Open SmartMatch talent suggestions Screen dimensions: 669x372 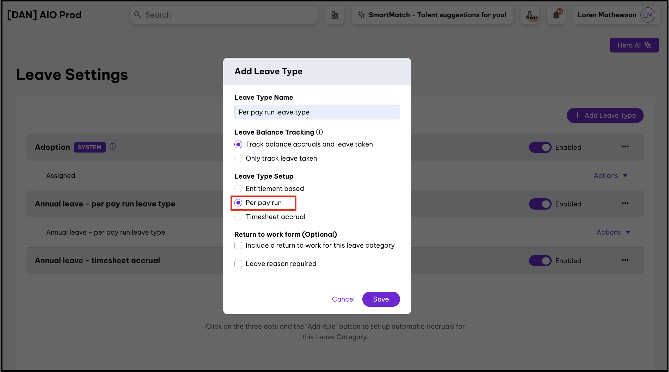pyautogui.click(x=432, y=15)
